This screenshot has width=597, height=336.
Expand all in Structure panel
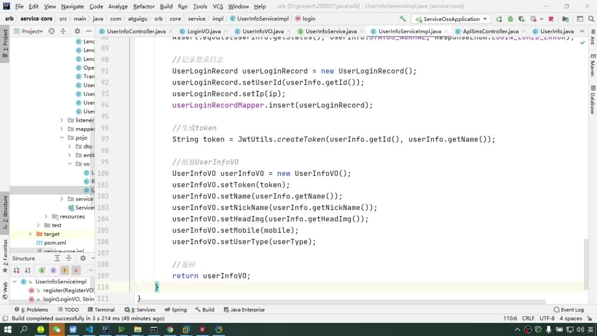click(x=57, y=258)
